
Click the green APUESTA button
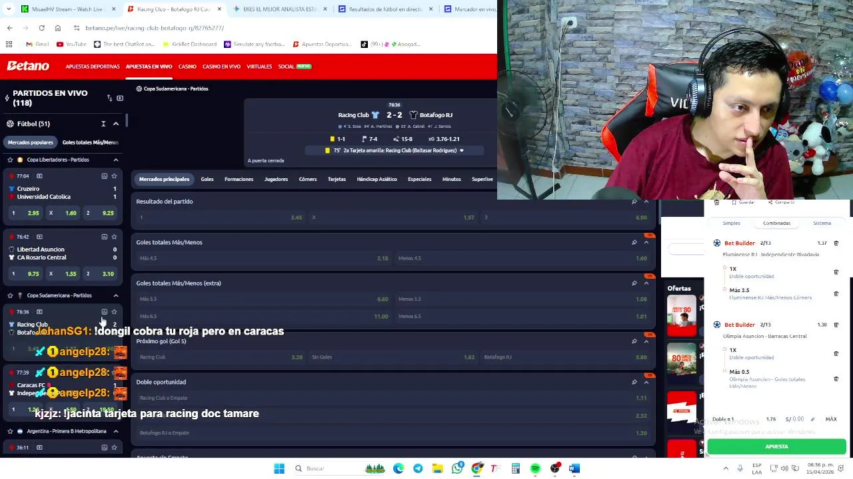tap(776, 447)
